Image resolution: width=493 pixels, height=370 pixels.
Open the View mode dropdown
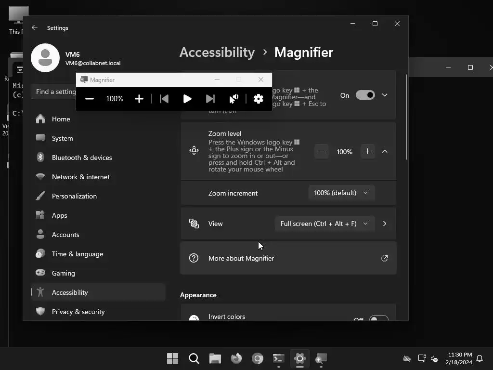pyautogui.click(x=324, y=224)
